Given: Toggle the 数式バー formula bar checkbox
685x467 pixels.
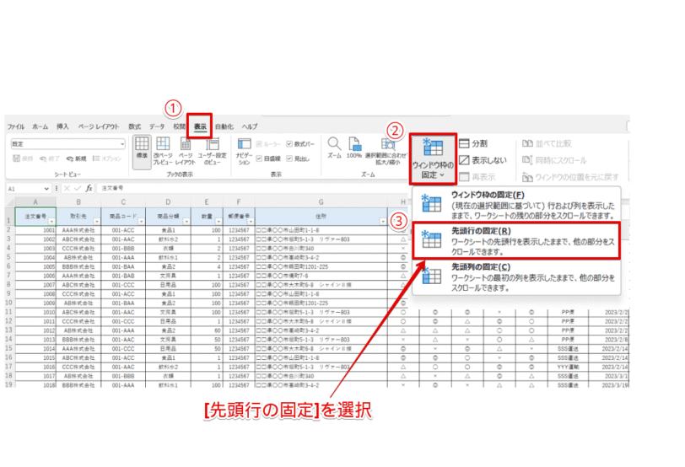Looking at the screenshot, I should pos(289,144).
